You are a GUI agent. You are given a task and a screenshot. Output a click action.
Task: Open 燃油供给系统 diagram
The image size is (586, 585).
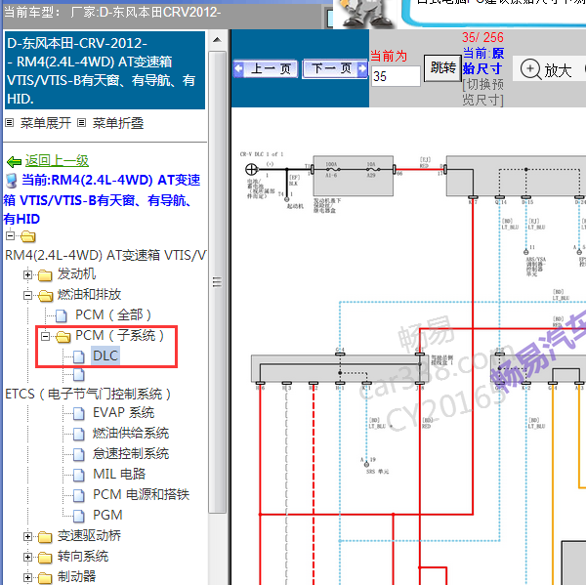[131, 434]
